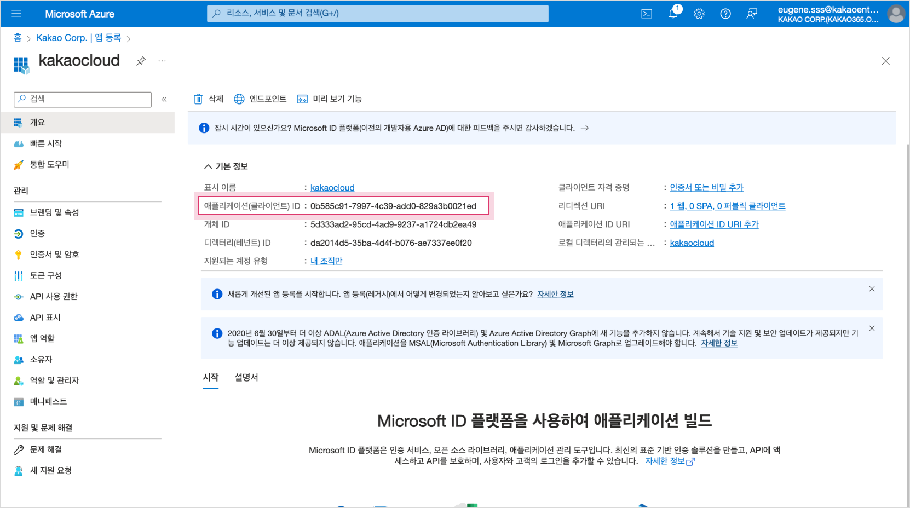Open 내 조직만 account type link
910x508 pixels.
coord(326,261)
